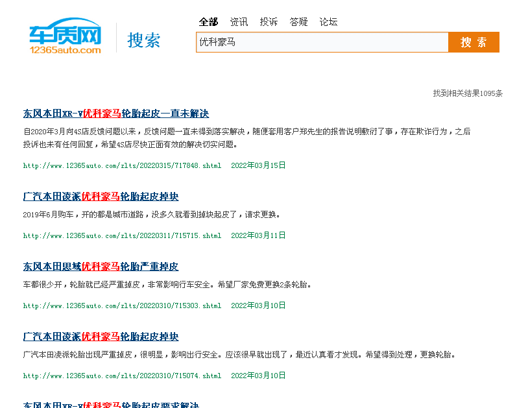
Task: Open 广汽本田凌派优科豪马轮胎起皮掉块 result above 715074 URL
Action: pos(101,337)
